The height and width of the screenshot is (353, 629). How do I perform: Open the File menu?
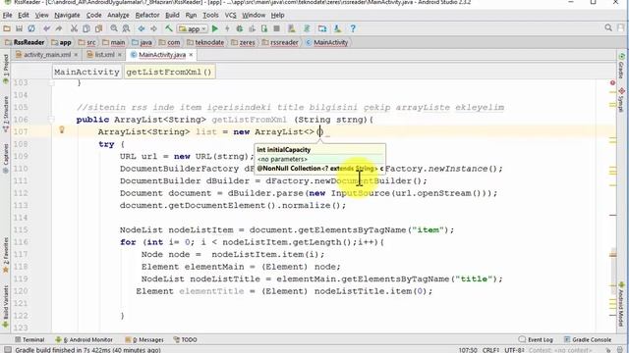tap(7, 16)
